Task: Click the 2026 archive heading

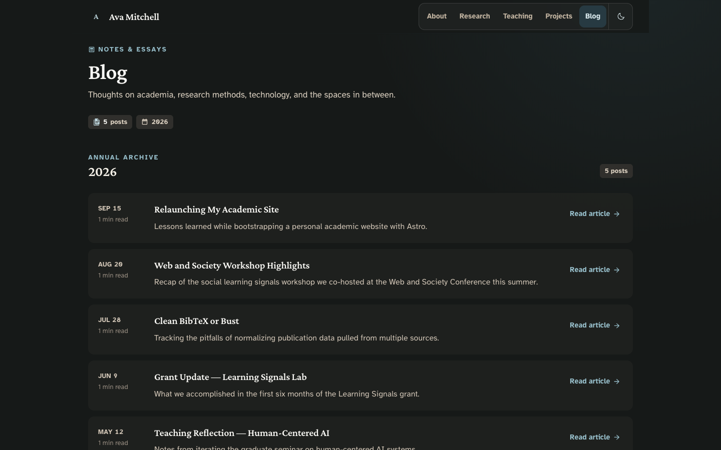Action: click(x=103, y=172)
